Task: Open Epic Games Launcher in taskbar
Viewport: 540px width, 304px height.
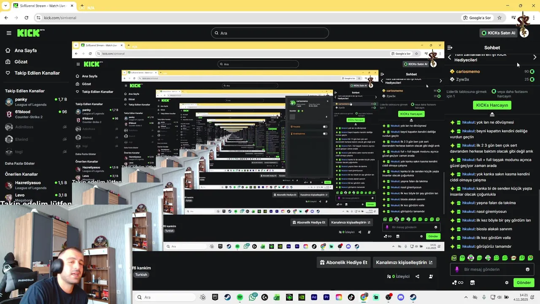Action: (x=215, y=297)
